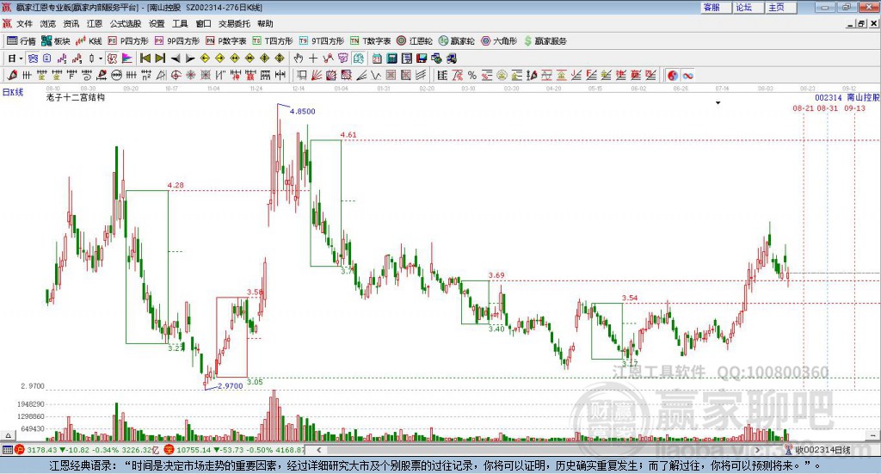881x474 pixels.
Task: Step chart right with black right arrow
Action: click(x=190, y=58)
